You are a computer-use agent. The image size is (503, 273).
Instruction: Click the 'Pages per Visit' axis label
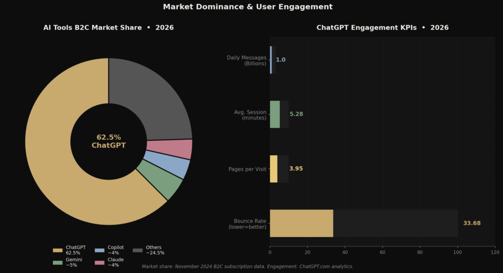248,169
